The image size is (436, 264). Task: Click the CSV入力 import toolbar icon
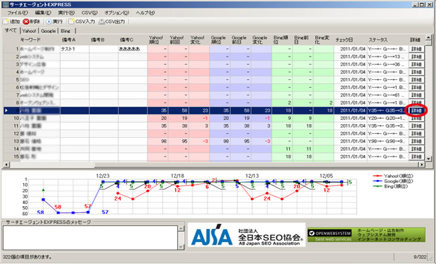point(81,21)
